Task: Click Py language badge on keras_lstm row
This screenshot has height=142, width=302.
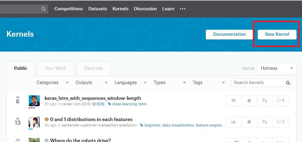Action: coord(265,101)
